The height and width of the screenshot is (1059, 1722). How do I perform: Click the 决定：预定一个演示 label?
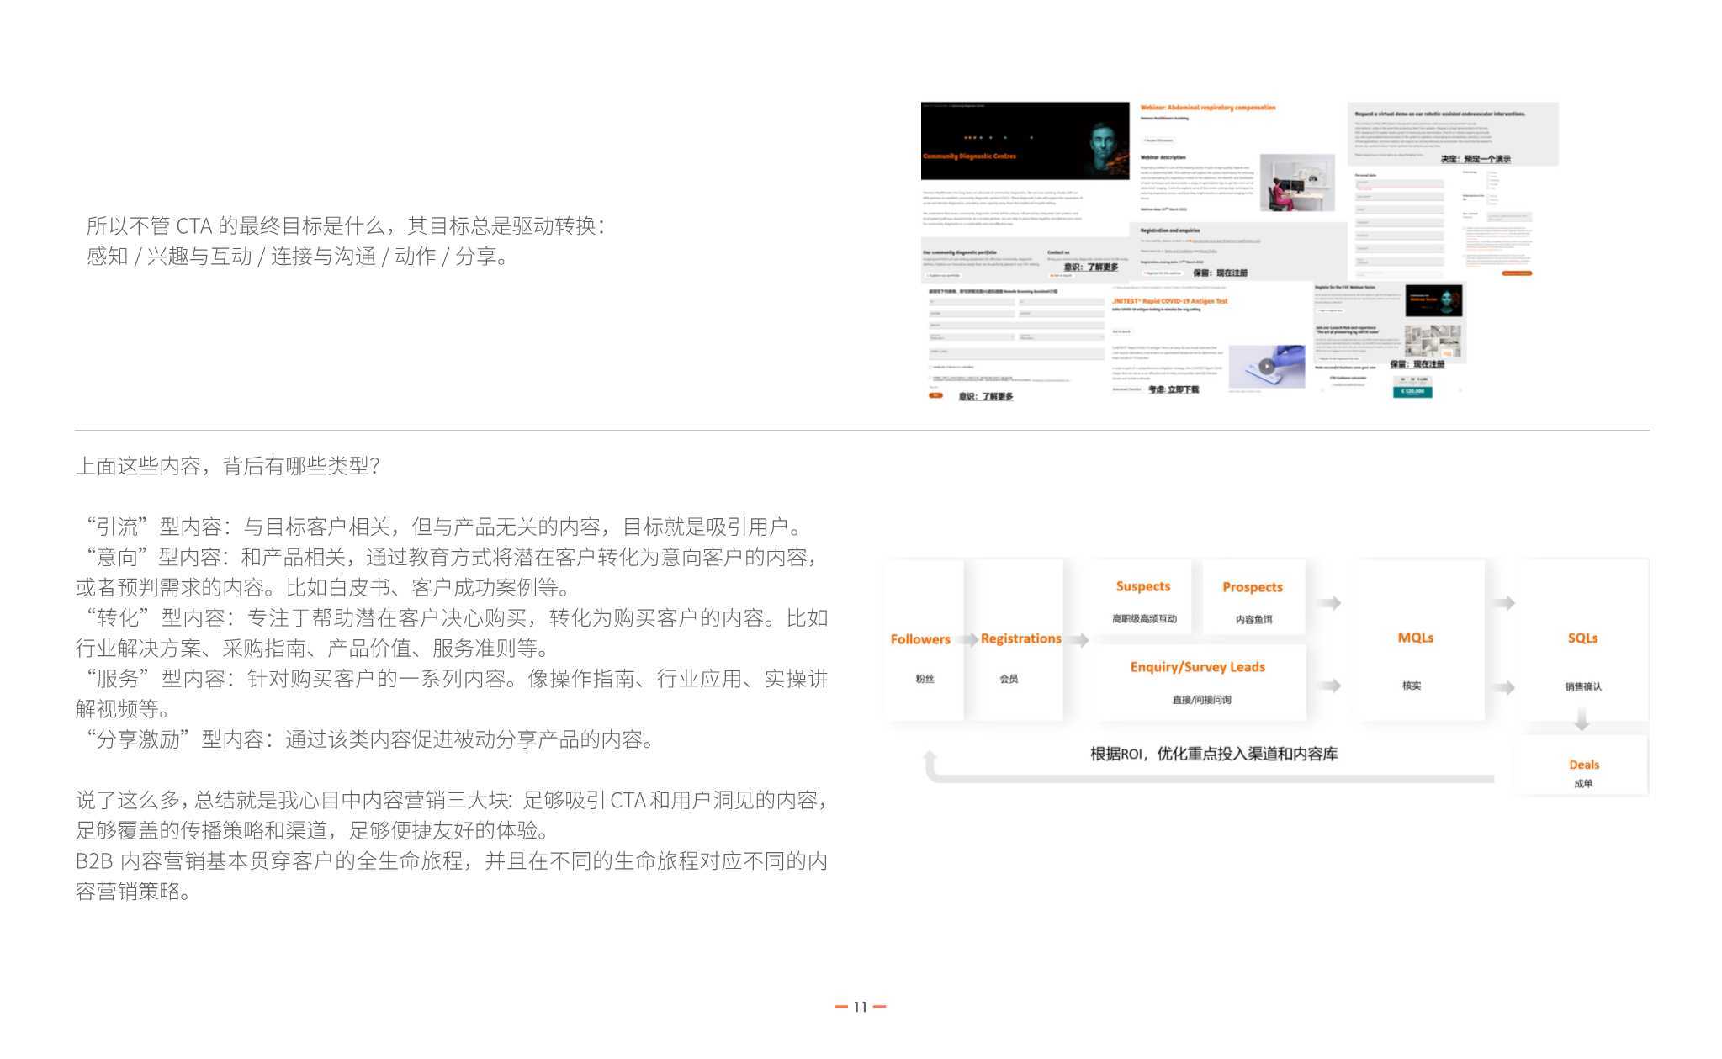click(1476, 159)
